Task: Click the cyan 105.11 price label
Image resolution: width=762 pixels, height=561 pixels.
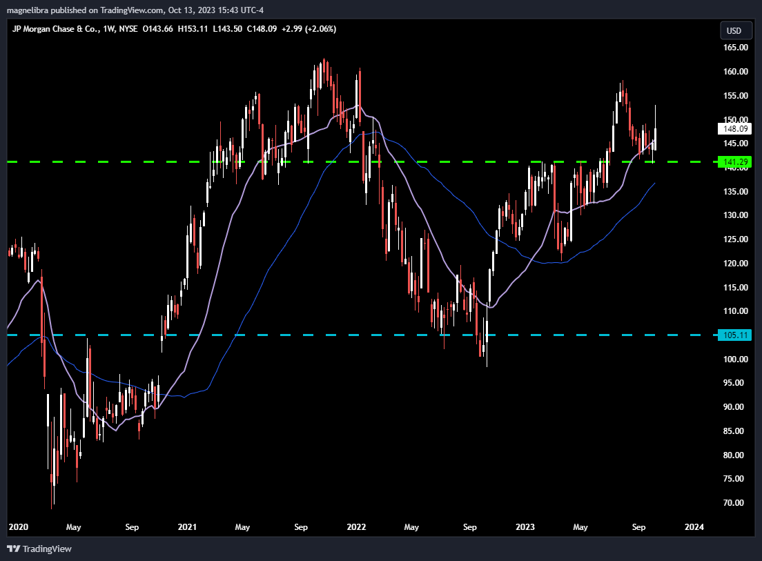Action: pyautogui.click(x=735, y=335)
